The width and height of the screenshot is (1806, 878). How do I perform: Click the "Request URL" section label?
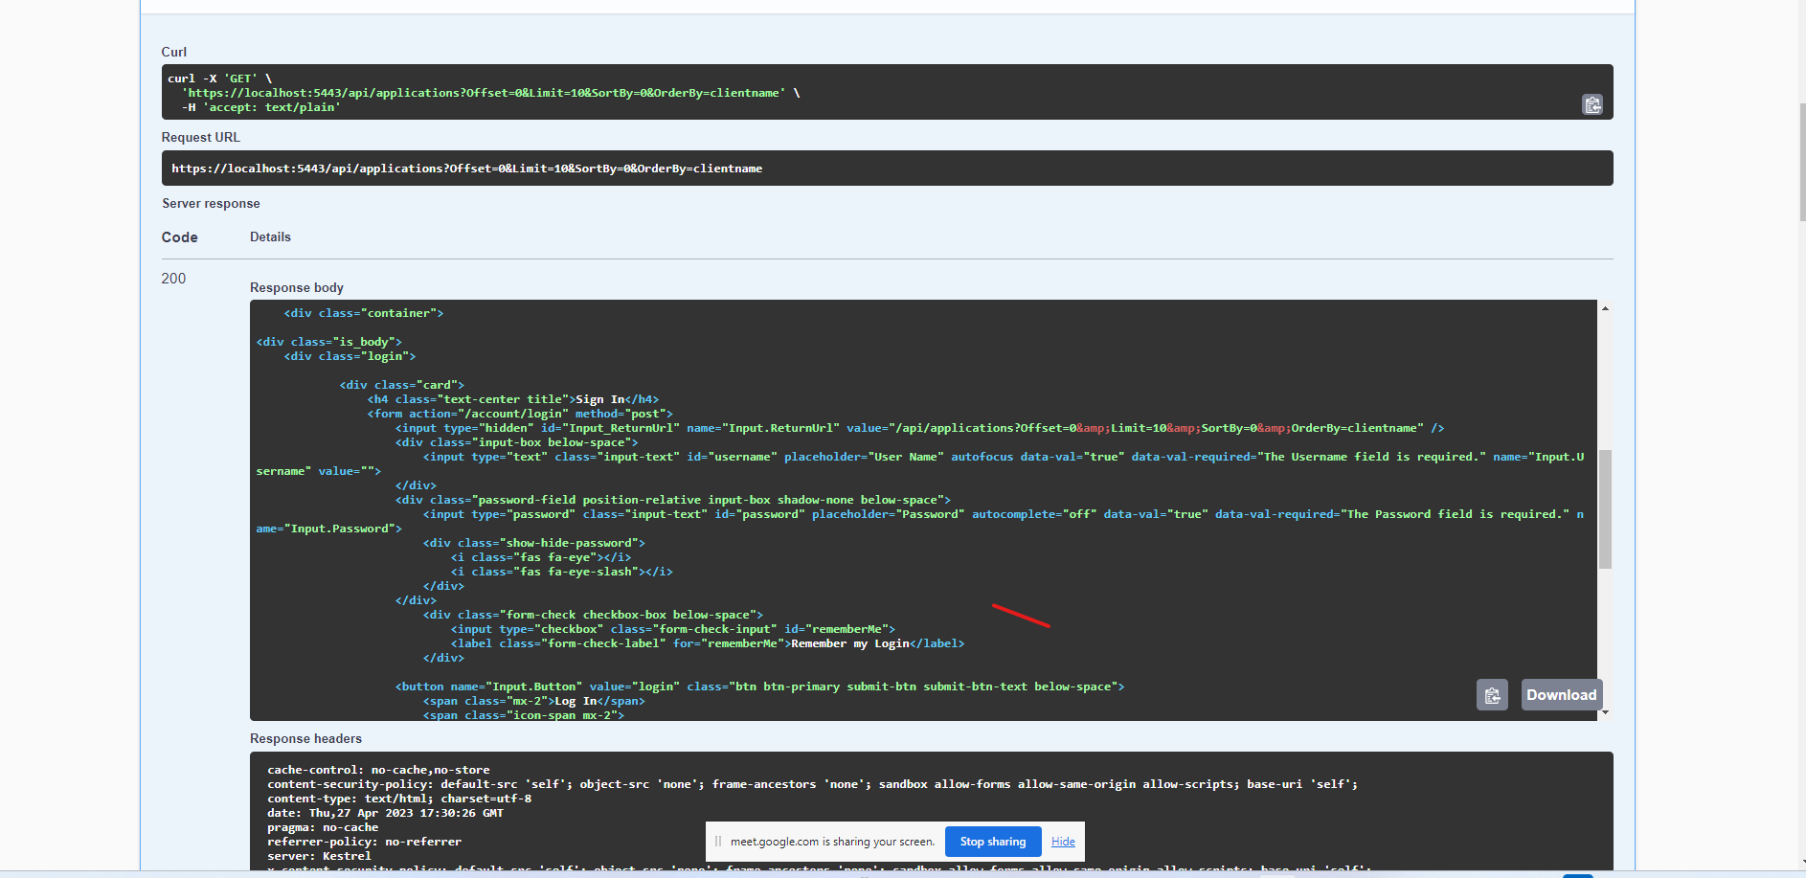click(200, 138)
